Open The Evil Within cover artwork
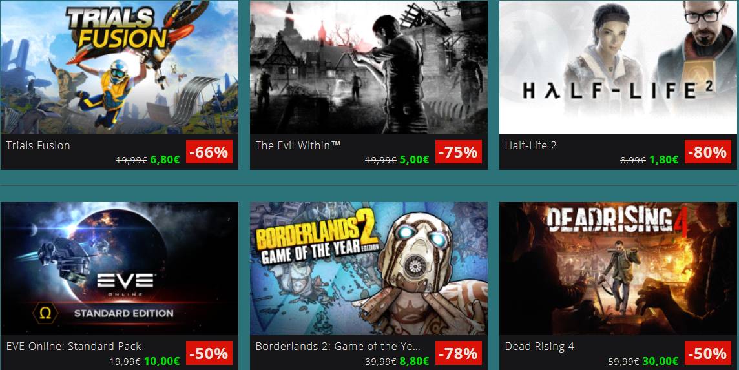 click(369, 67)
